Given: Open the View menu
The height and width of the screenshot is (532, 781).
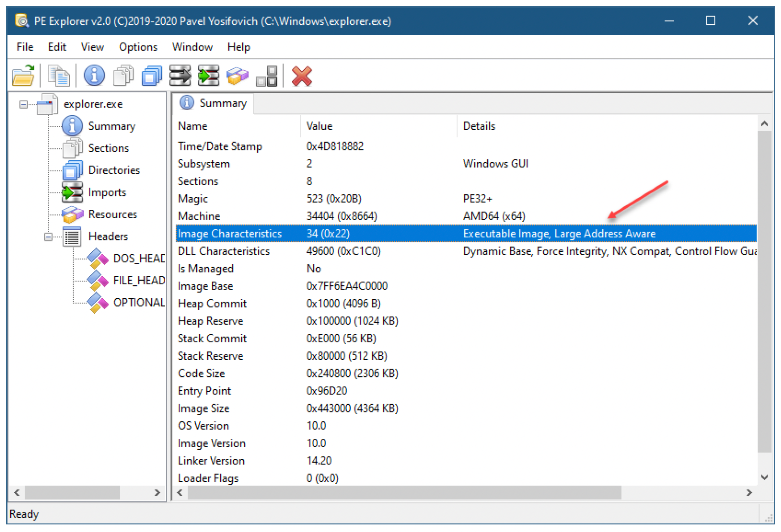Looking at the screenshot, I should coord(92,47).
